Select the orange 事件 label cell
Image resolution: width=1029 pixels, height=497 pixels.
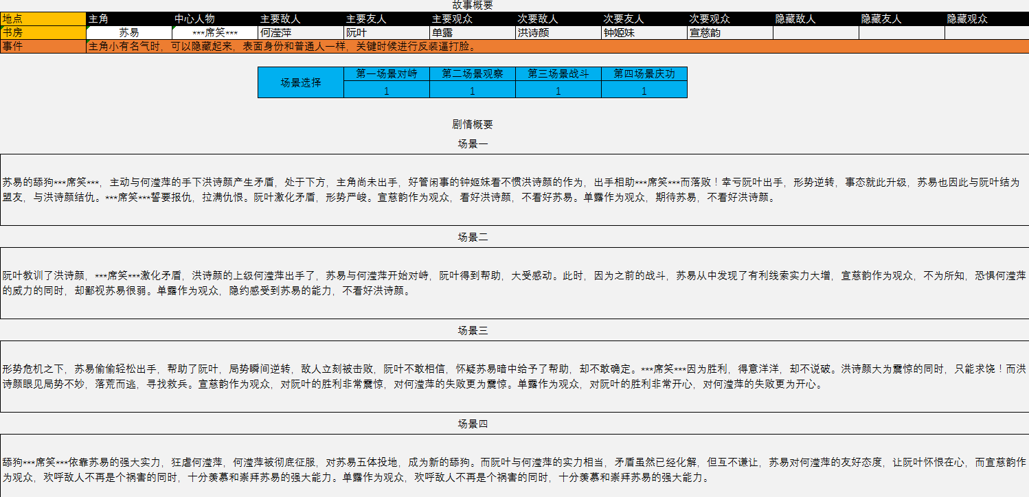[x=43, y=46]
